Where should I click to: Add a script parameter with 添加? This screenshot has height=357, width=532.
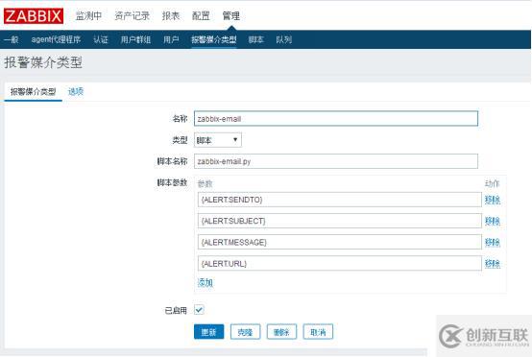tap(206, 282)
